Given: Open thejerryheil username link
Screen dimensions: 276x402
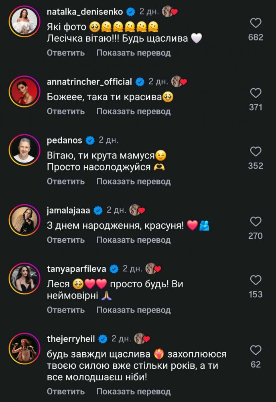Looking at the screenshot, I should point(71,339).
